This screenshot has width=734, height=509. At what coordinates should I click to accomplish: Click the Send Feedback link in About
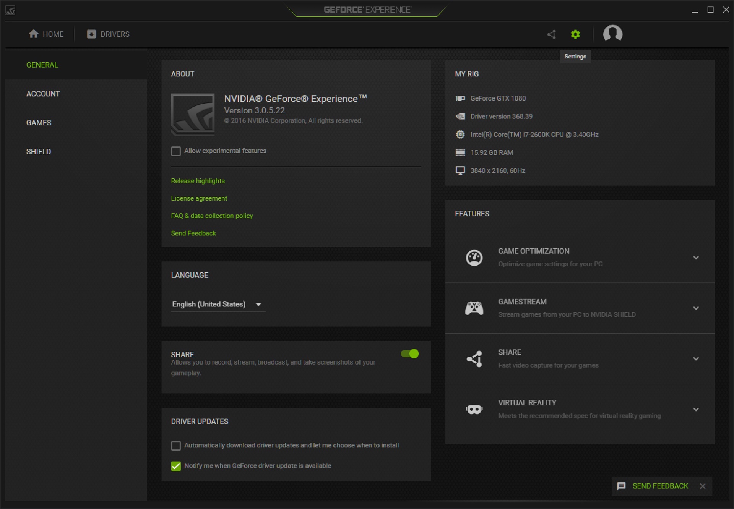[193, 233]
